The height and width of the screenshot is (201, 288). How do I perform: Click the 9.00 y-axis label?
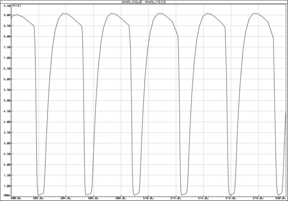point(7,15)
